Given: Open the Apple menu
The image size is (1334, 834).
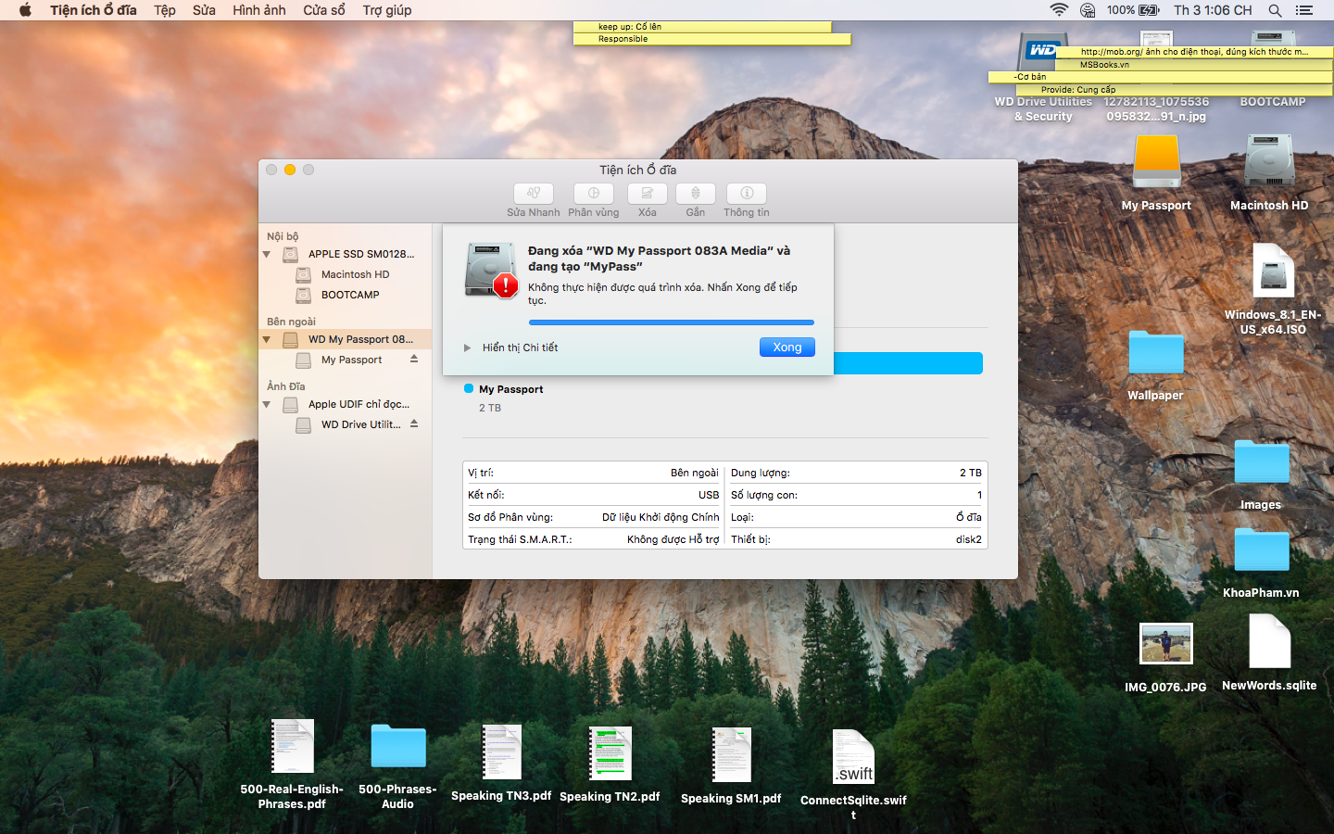Looking at the screenshot, I should pyautogui.click(x=25, y=10).
